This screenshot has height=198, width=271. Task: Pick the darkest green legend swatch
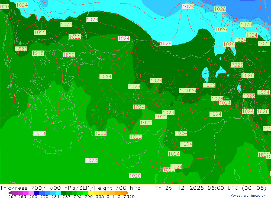64,193
